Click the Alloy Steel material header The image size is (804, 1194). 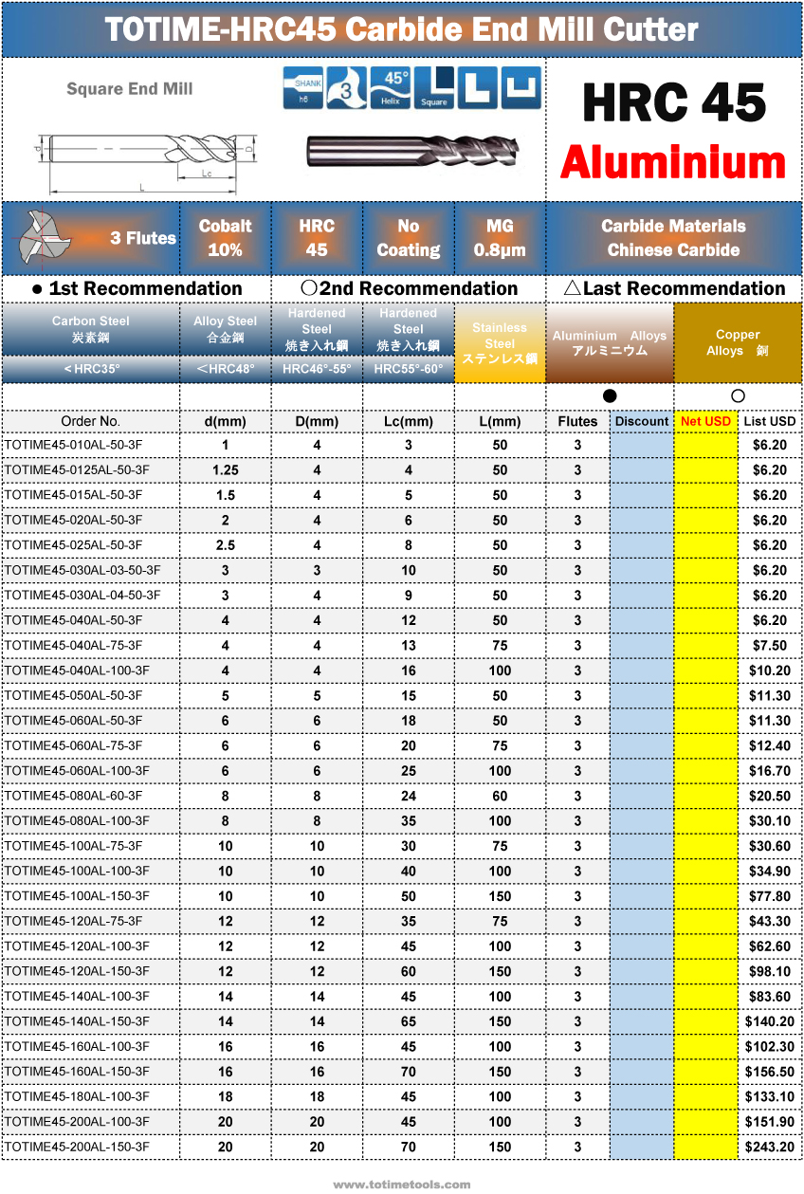226,329
